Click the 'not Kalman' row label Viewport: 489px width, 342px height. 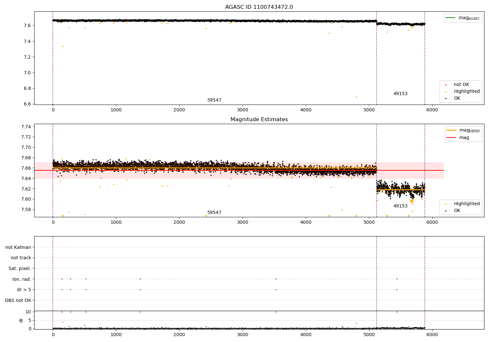click(18, 247)
